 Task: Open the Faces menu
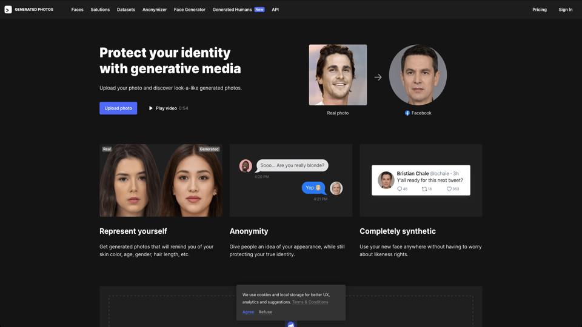77,10
